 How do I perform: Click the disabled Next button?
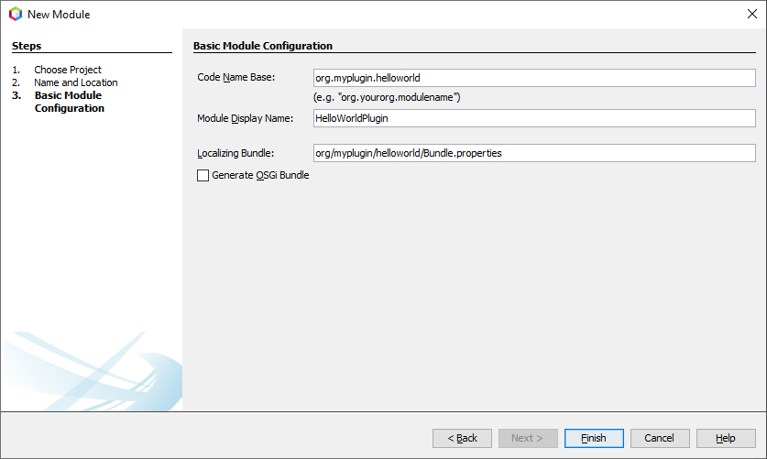[x=528, y=438]
